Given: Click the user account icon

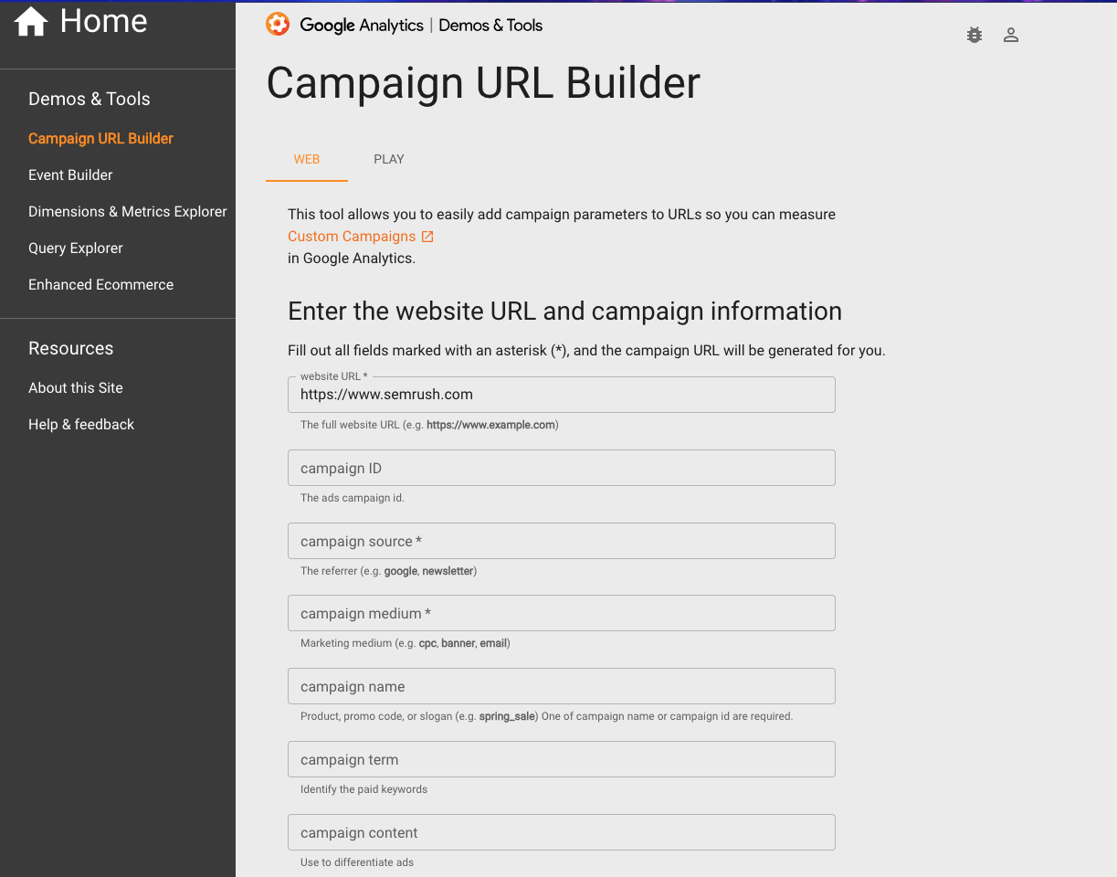Looking at the screenshot, I should pos(1011,36).
